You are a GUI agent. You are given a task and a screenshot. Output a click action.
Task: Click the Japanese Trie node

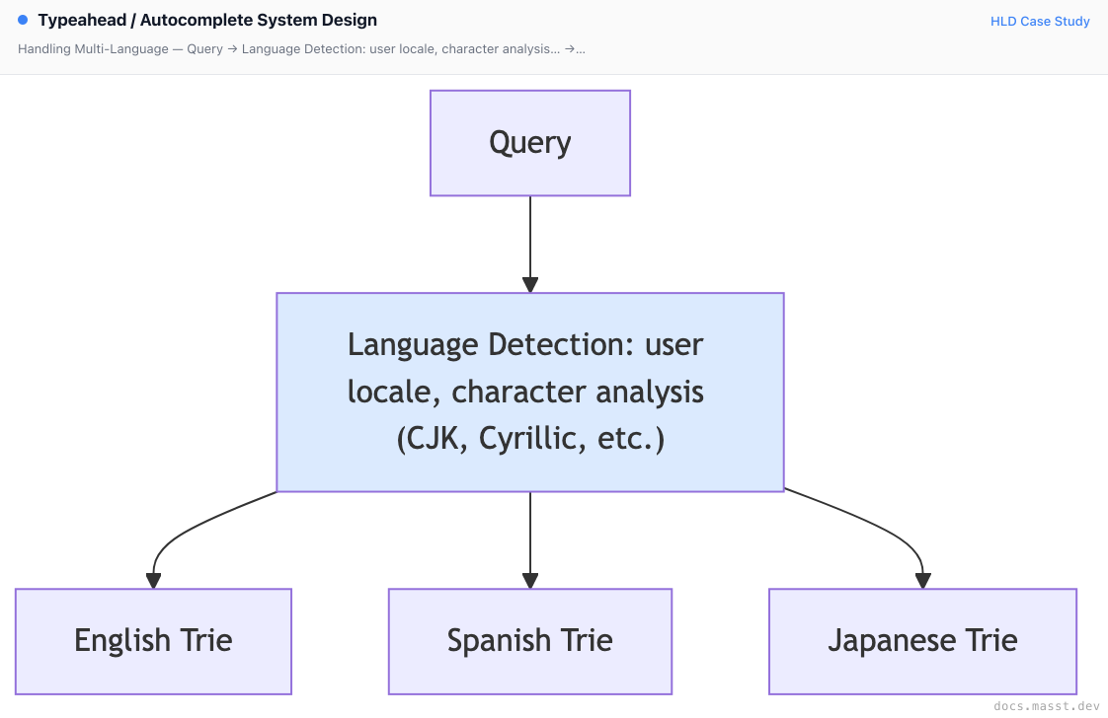[x=923, y=641]
